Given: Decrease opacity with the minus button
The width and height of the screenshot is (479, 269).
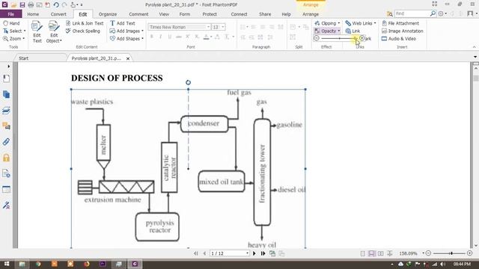Looking at the screenshot, I should click(x=317, y=38).
